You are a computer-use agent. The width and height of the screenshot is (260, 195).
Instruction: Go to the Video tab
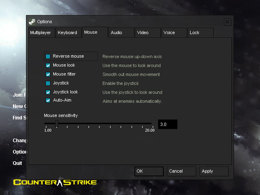pos(147,33)
